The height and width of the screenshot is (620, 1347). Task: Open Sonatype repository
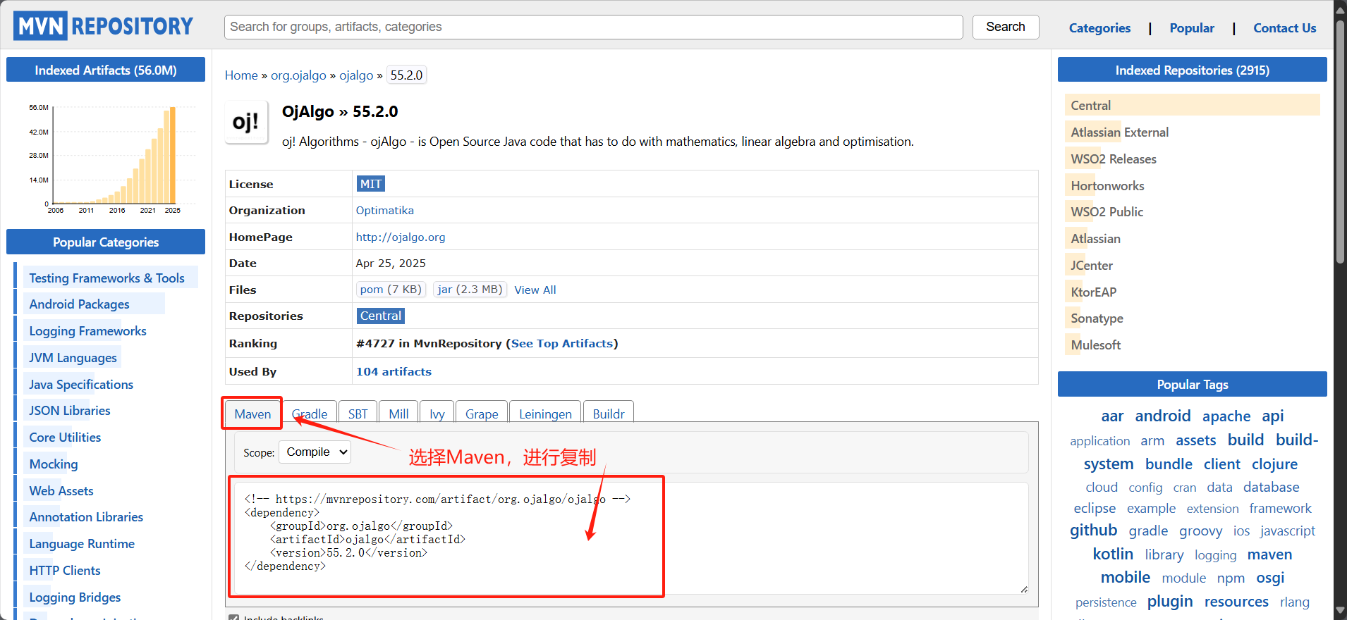click(1097, 318)
